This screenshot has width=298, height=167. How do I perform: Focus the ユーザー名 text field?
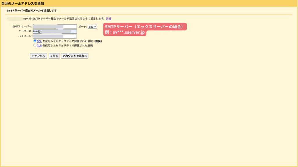pyautogui.click(x=54, y=31)
